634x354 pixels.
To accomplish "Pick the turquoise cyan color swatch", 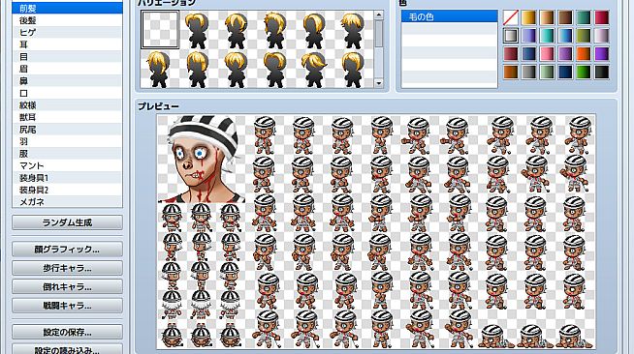I will (547, 36).
